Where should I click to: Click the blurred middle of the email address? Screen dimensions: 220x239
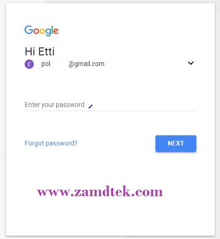(x=59, y=64)
